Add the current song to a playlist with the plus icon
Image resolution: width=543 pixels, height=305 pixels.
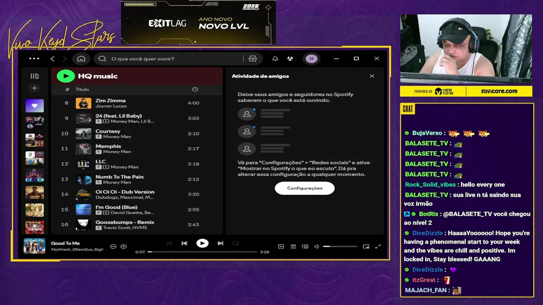coord(123,246)
